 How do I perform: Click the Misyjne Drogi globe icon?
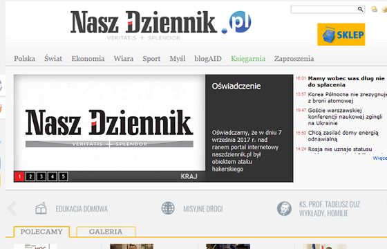click(168, 208)
